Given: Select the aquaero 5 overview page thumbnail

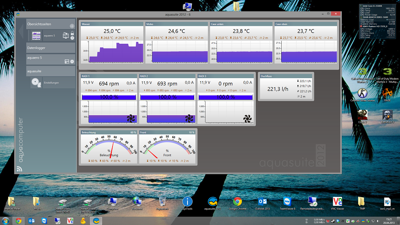Looking at the screenshot, I should click(36, 36).
